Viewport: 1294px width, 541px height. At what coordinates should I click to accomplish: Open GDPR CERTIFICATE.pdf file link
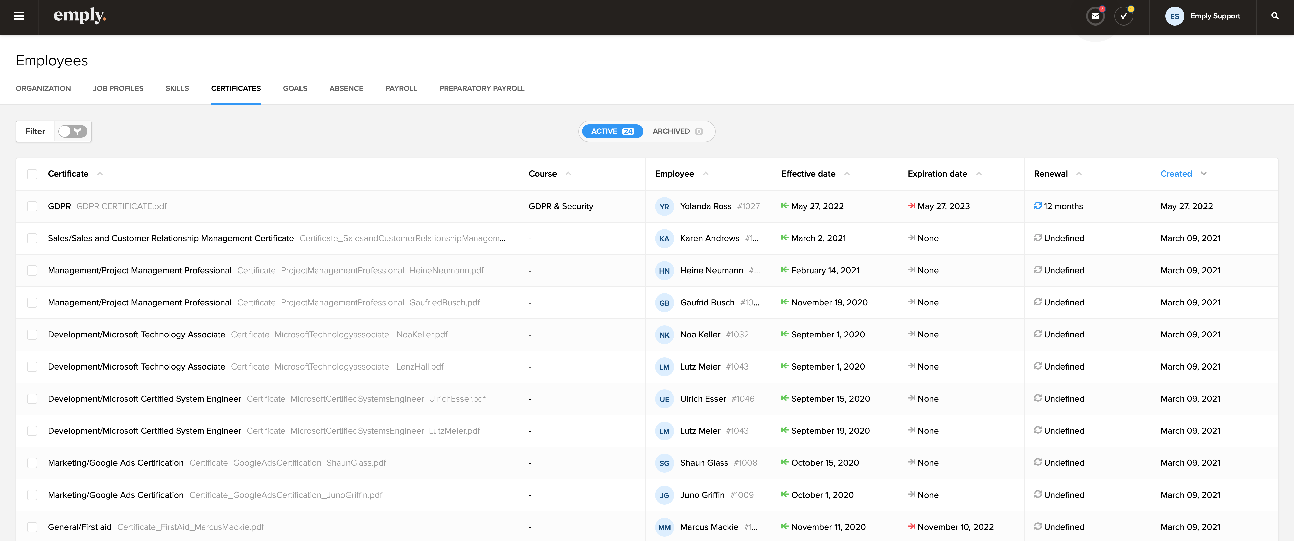pos(122,206)
